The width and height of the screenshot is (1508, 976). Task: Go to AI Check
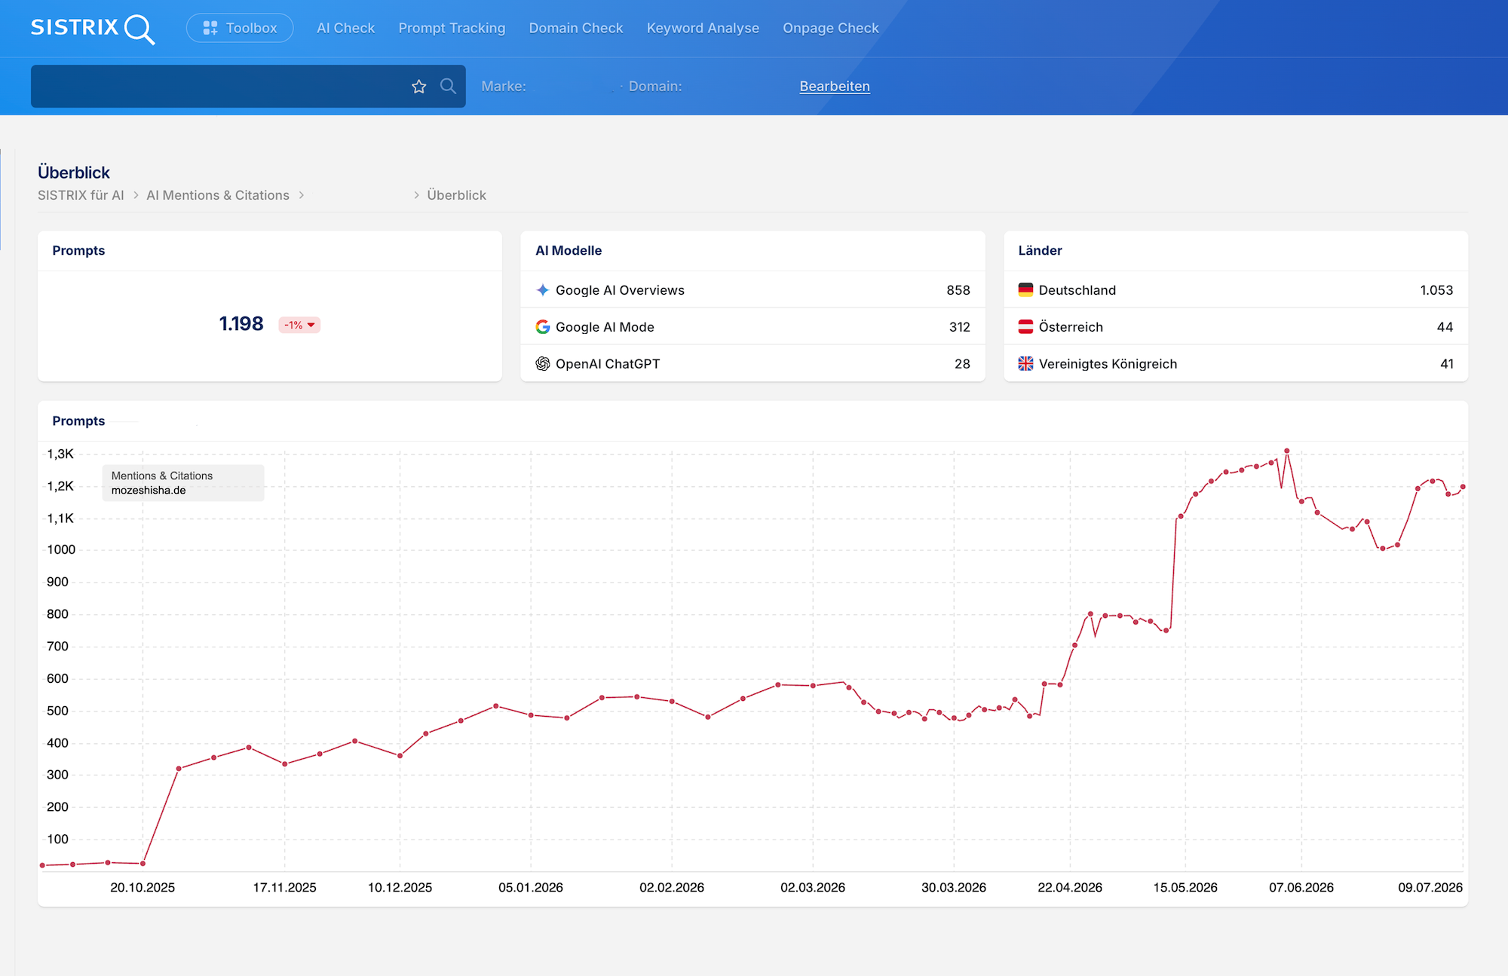point(345,28)
